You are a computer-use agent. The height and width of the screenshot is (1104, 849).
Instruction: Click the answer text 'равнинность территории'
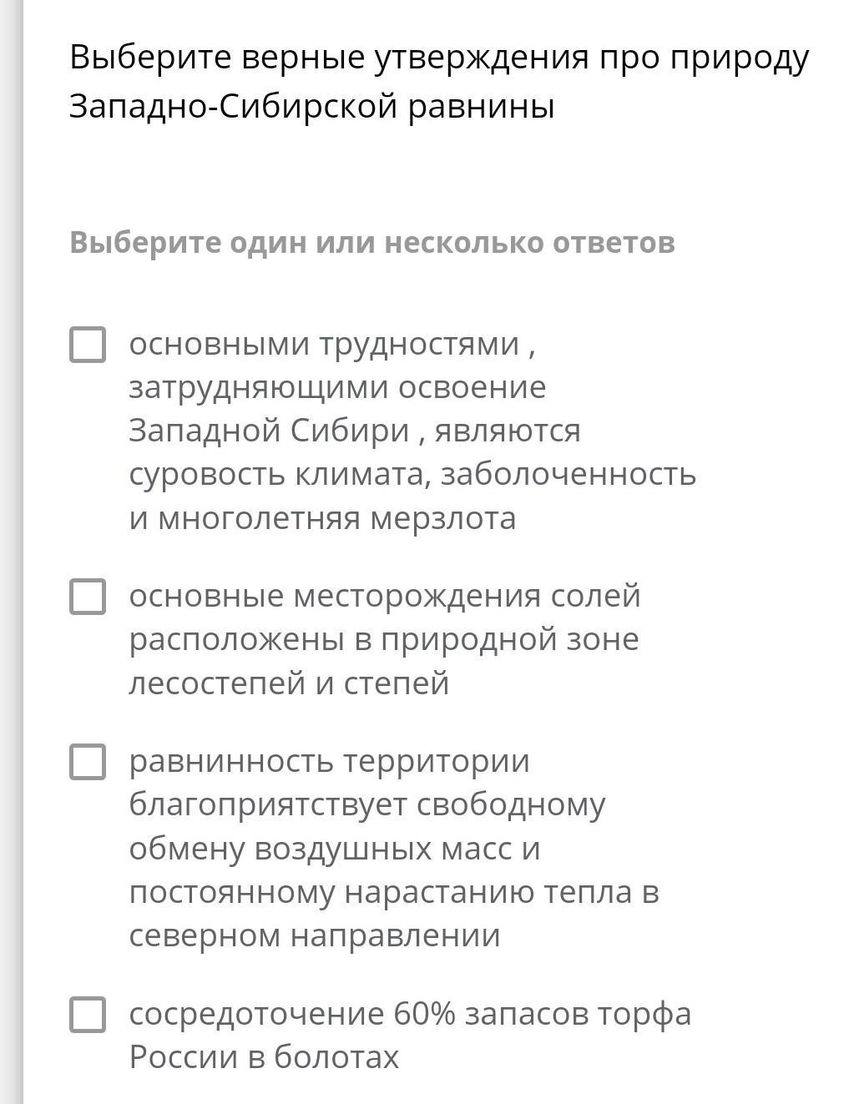tap(330, 762)
